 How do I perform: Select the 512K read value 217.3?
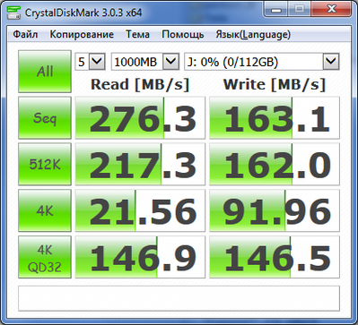click(x=140, y=164)
